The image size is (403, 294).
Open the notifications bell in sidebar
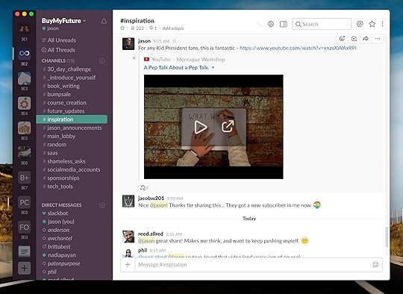pos(104,21)
